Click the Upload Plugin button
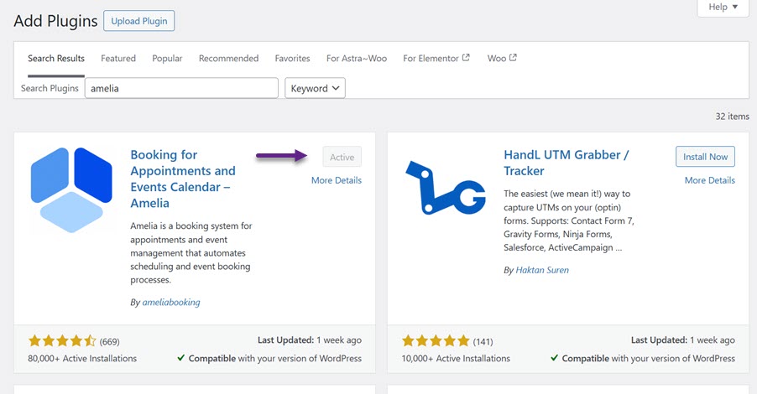Screen dimensions: 757x394 pos(139,21)
